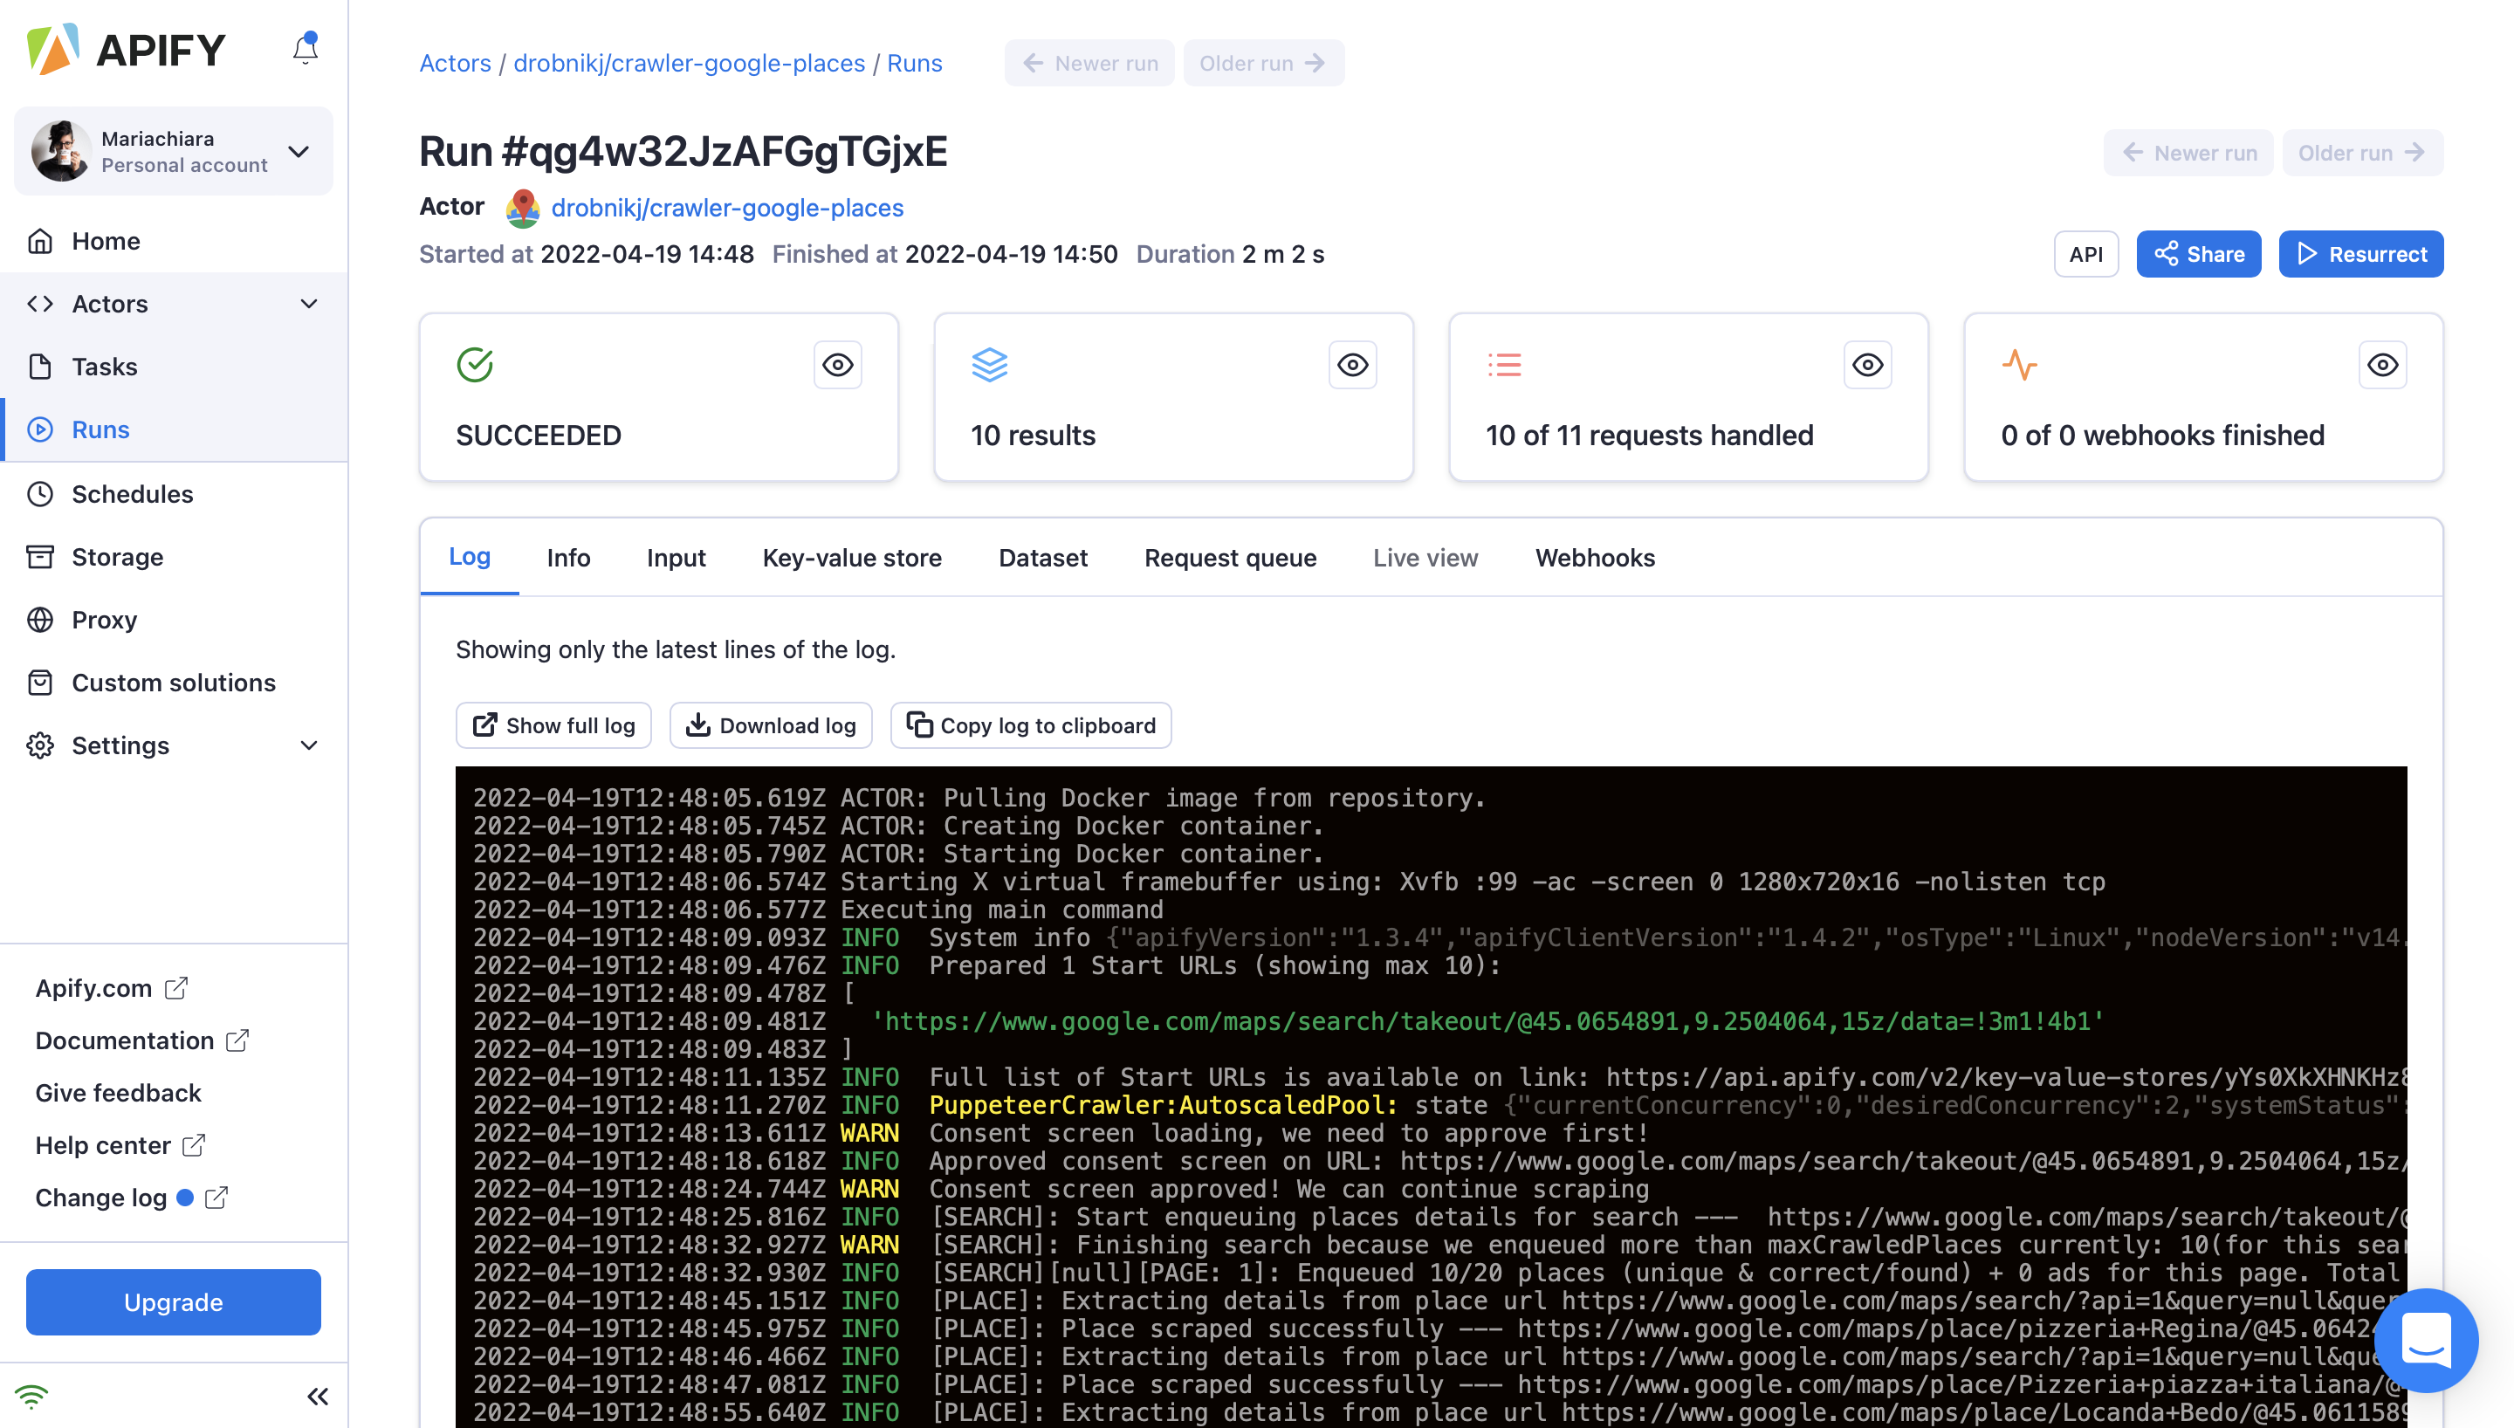This screenshot has height=1428, width=2514.
Task: Switch to the Input tab
Action: click(x=676, y=558)
